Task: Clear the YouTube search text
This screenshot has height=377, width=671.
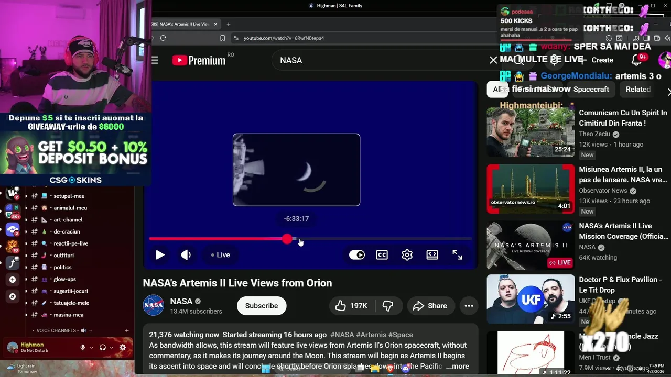Action: (493, 60)
